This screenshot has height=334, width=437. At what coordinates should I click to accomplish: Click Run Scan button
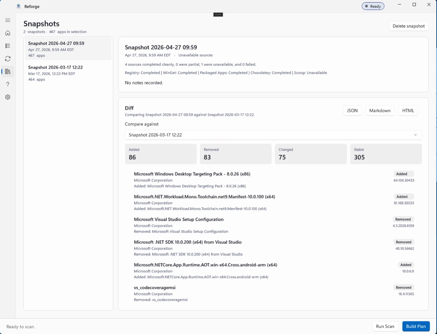tap(385, 326)
